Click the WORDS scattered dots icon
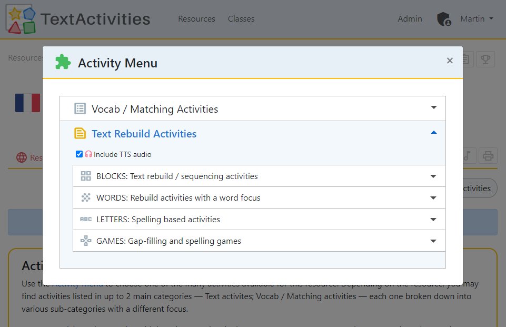The image size is (506, 327). click(86, 197)
